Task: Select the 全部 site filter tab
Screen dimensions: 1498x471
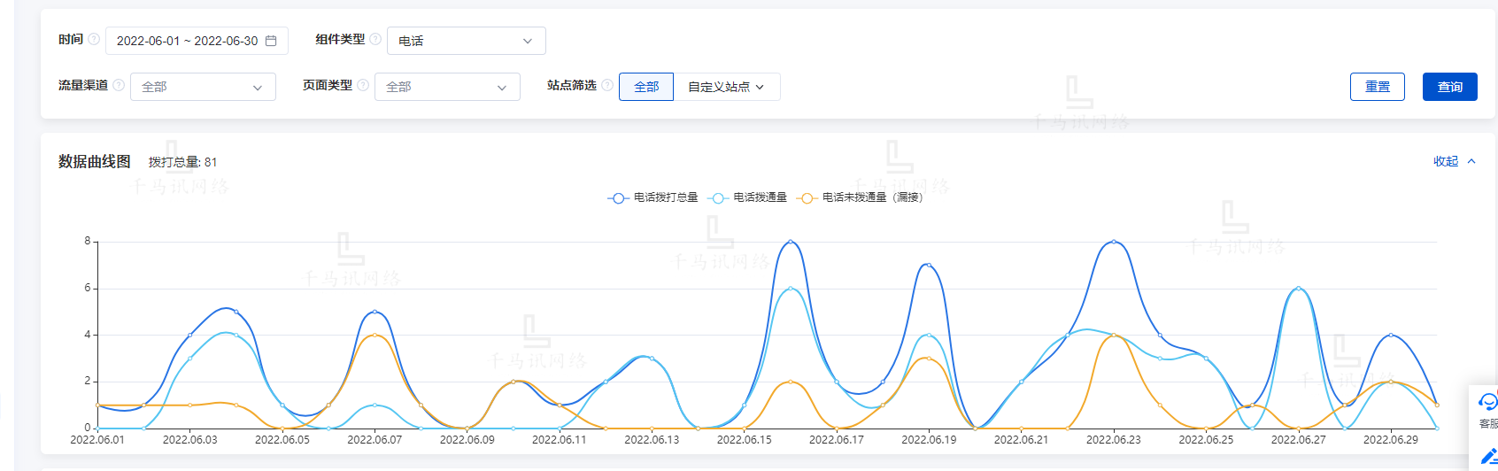Action: 646,87
